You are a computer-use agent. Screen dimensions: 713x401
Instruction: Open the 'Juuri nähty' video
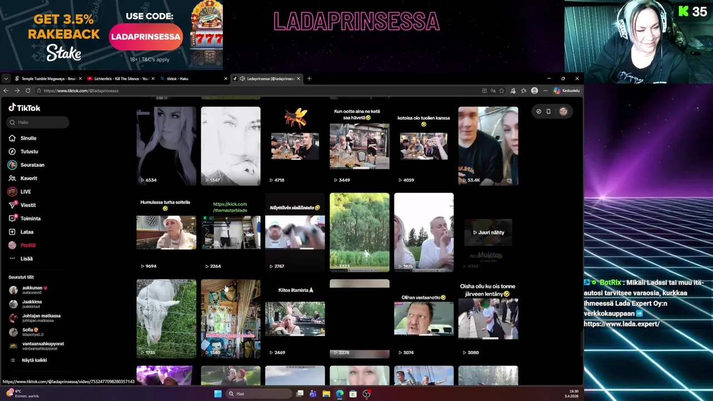[488, 232]
